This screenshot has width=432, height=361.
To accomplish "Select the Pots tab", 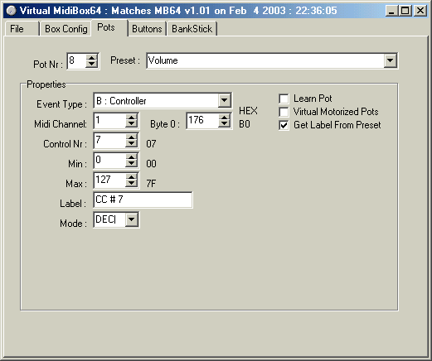I will point(109,27).
